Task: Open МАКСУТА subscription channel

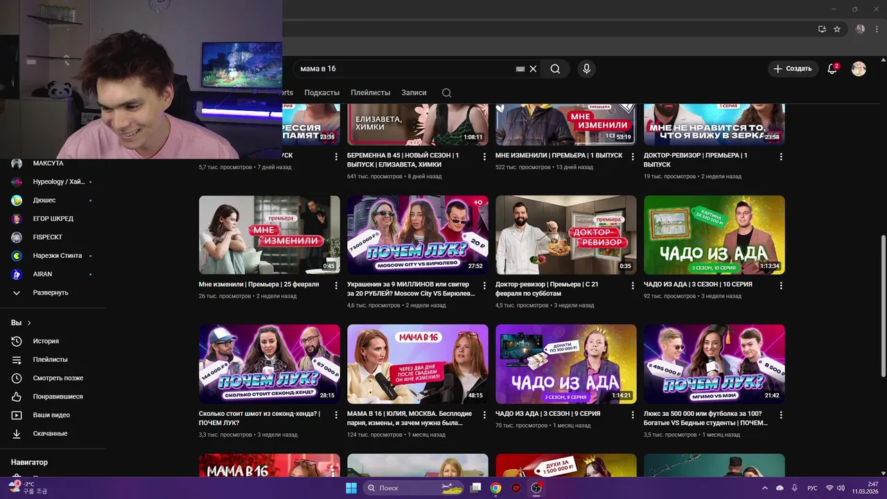Action: 49,164
